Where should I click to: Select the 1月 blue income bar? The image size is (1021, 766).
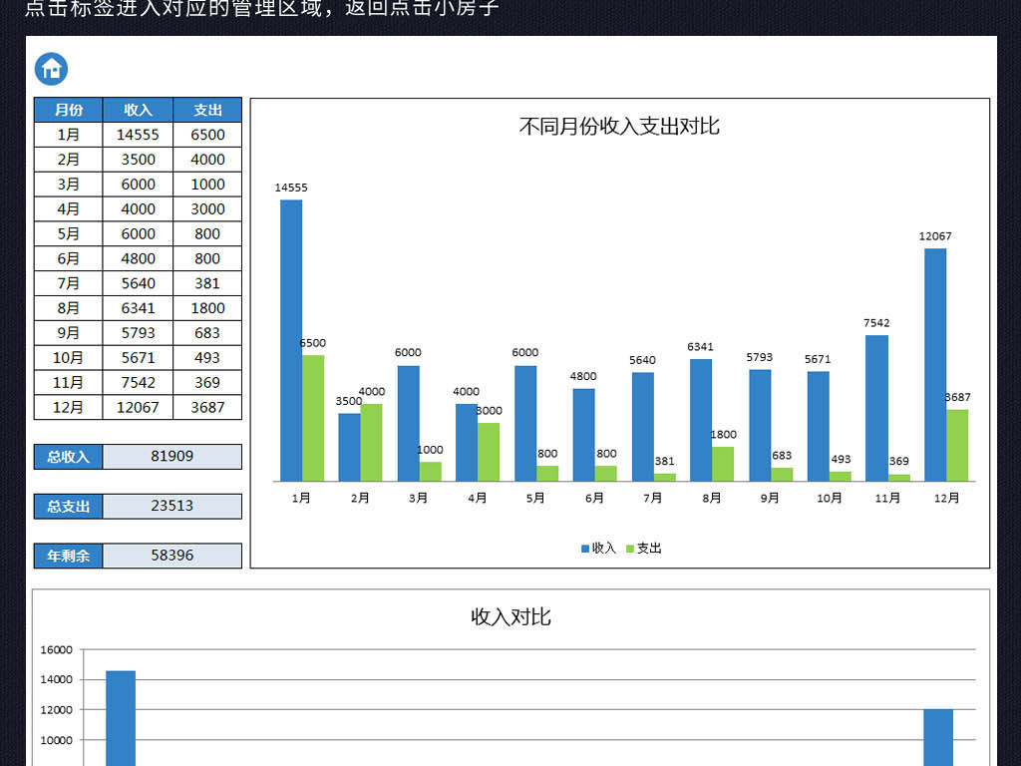[291, 341]
